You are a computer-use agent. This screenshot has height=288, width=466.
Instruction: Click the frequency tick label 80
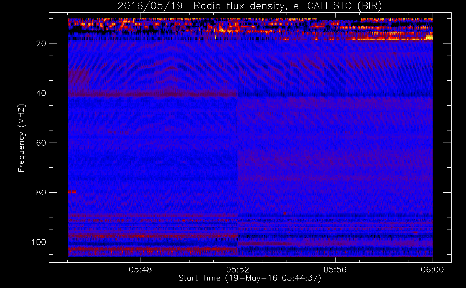pos(41,192)
